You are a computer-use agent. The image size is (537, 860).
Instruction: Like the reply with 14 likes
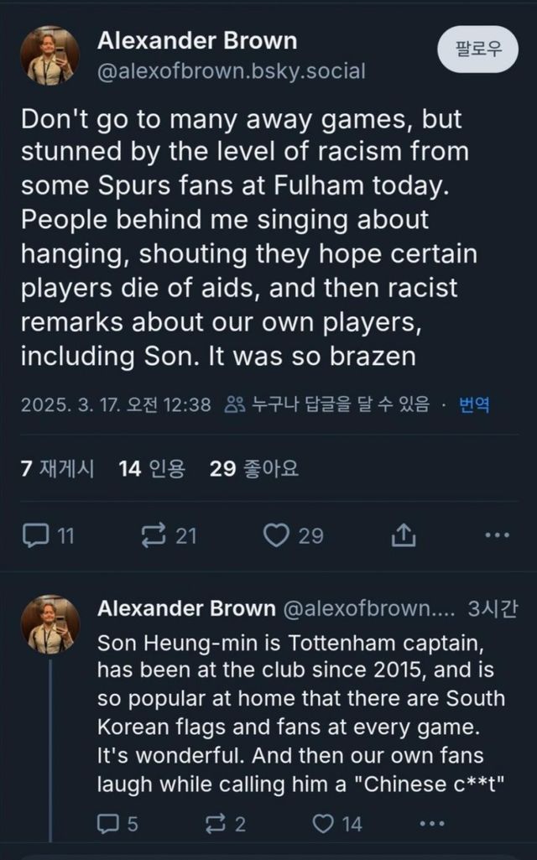tap(323, 824)
